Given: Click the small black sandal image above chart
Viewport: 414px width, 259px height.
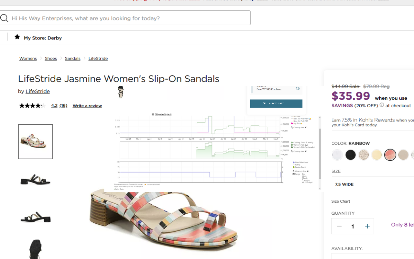Looking at the screenshot, I should (x=121, y=92).
